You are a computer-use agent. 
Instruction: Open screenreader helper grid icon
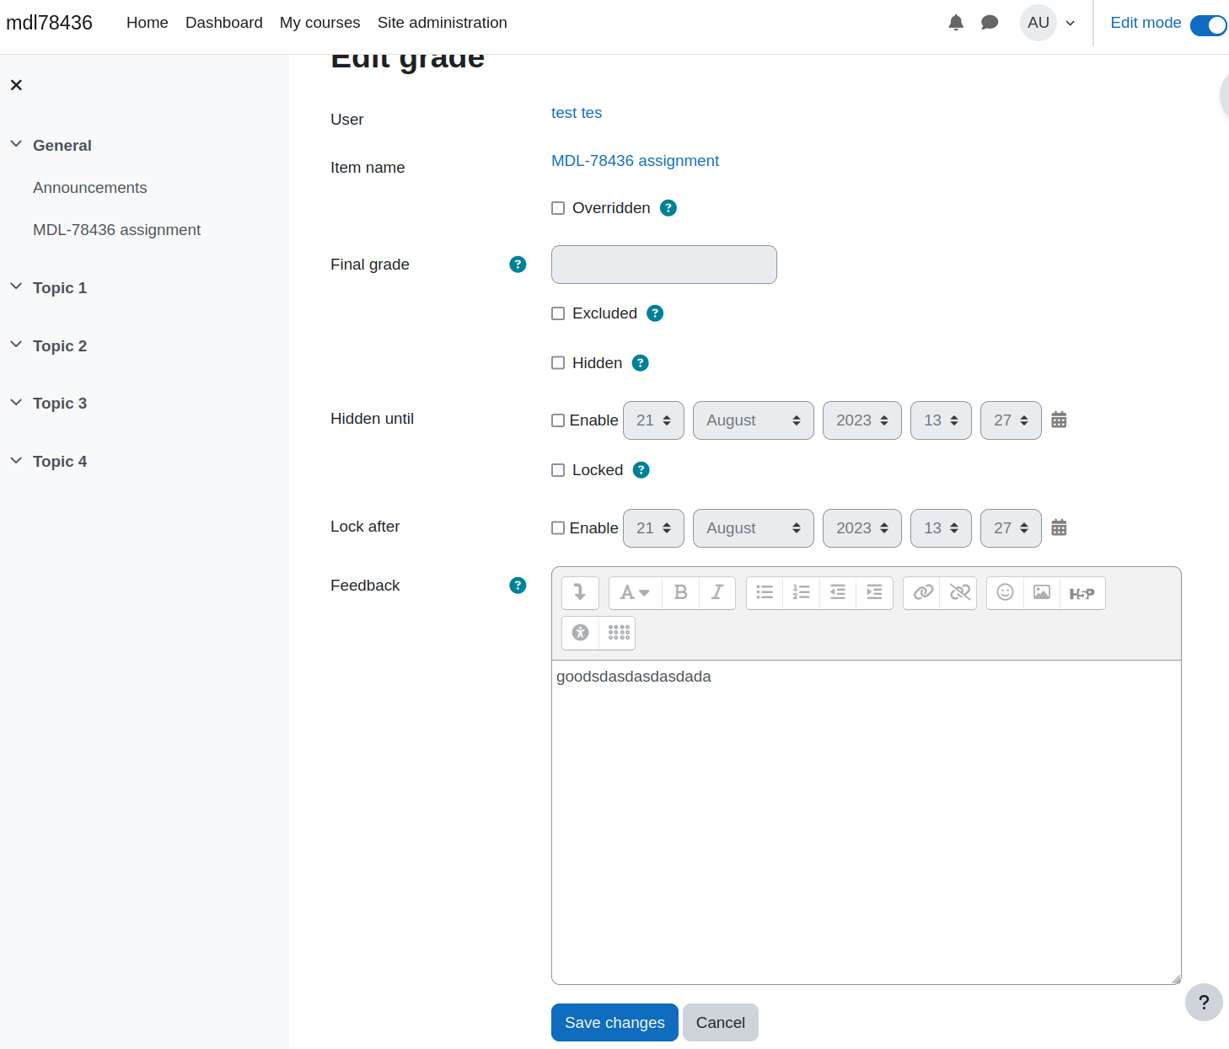619,633
